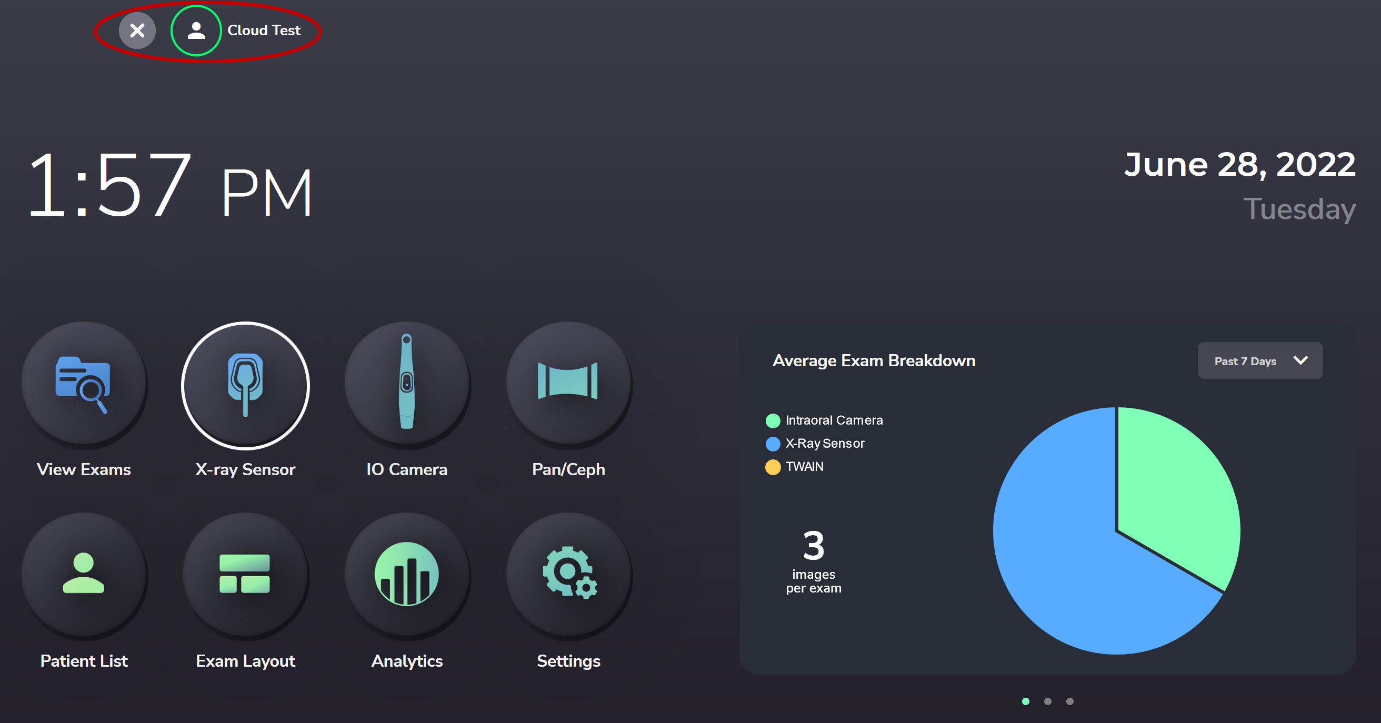
Task: Open the View Exams icon
Action: [84, 384]
